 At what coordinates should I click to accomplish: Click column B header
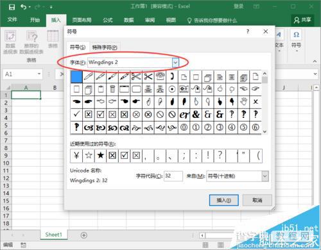point(55,88)
